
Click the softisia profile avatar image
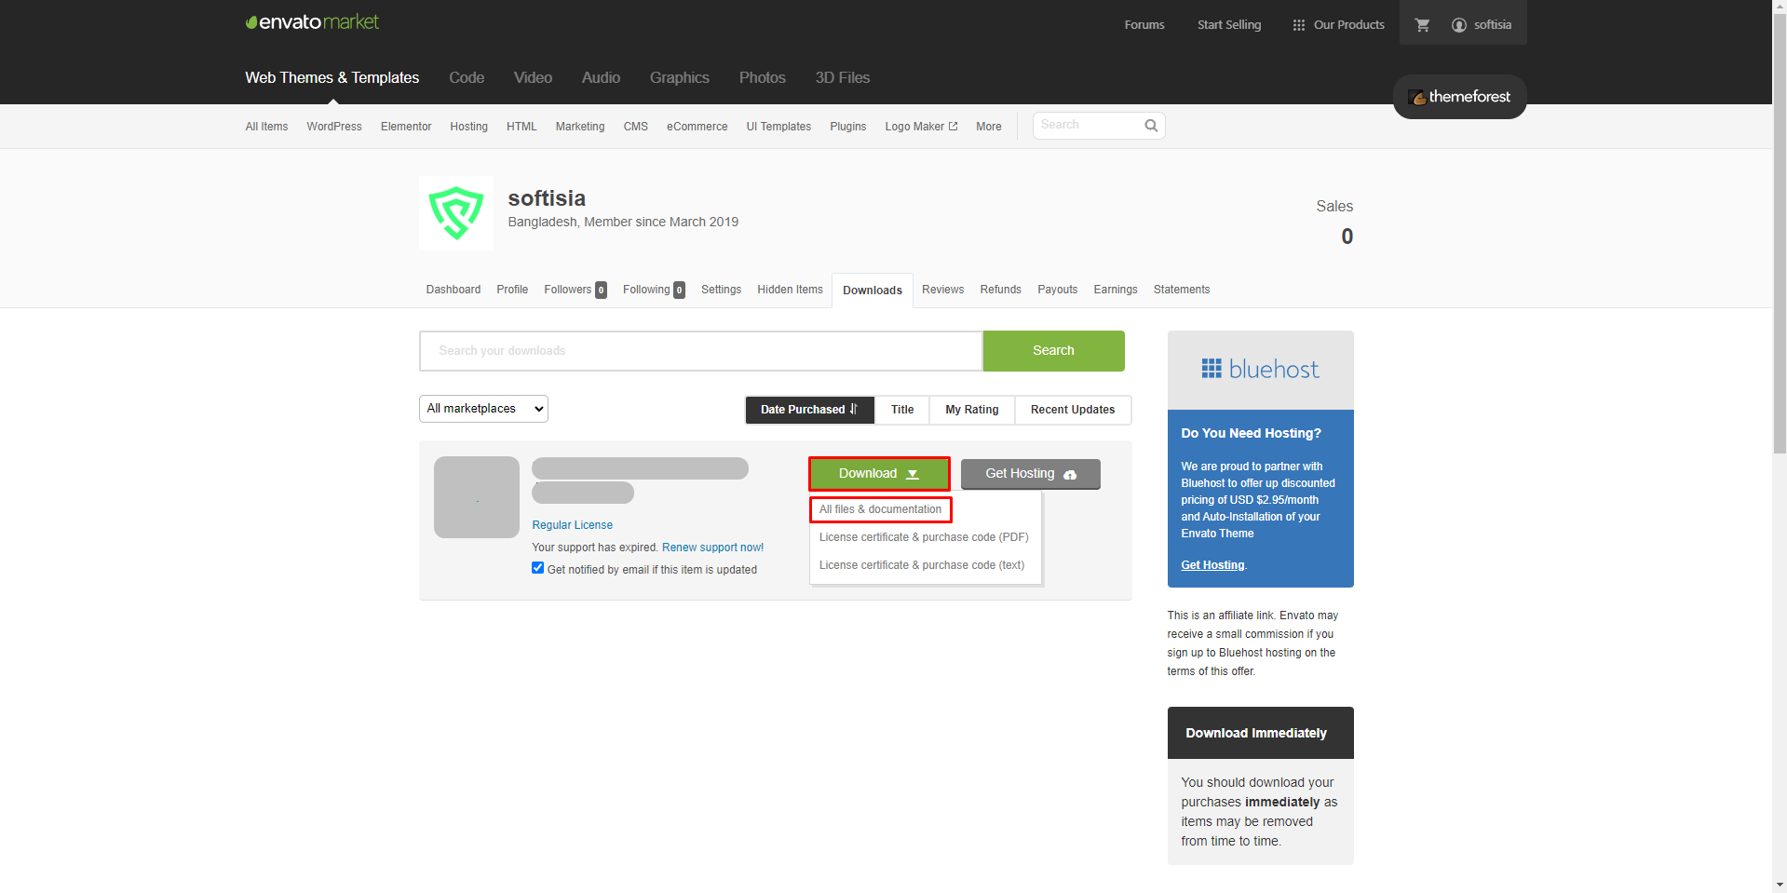[x=456, y=213]
